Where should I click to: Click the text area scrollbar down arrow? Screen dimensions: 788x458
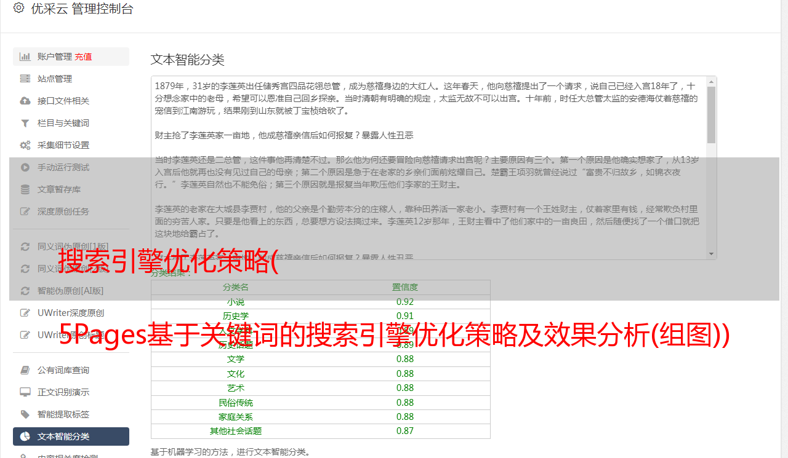coord(712,254)
